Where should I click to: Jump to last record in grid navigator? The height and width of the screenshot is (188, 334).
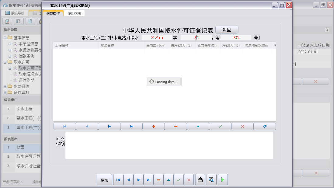tap(131, 126)
